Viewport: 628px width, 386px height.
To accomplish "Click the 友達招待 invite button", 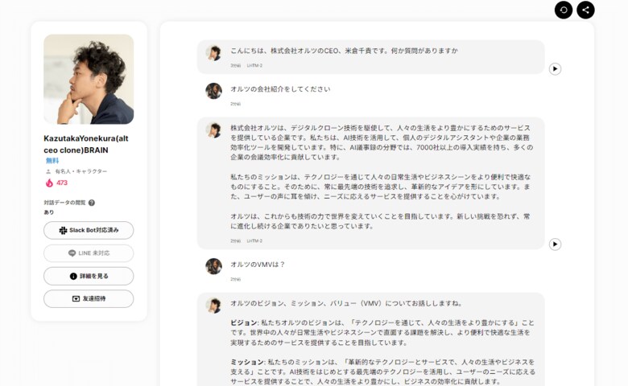I will pos(89,299).
